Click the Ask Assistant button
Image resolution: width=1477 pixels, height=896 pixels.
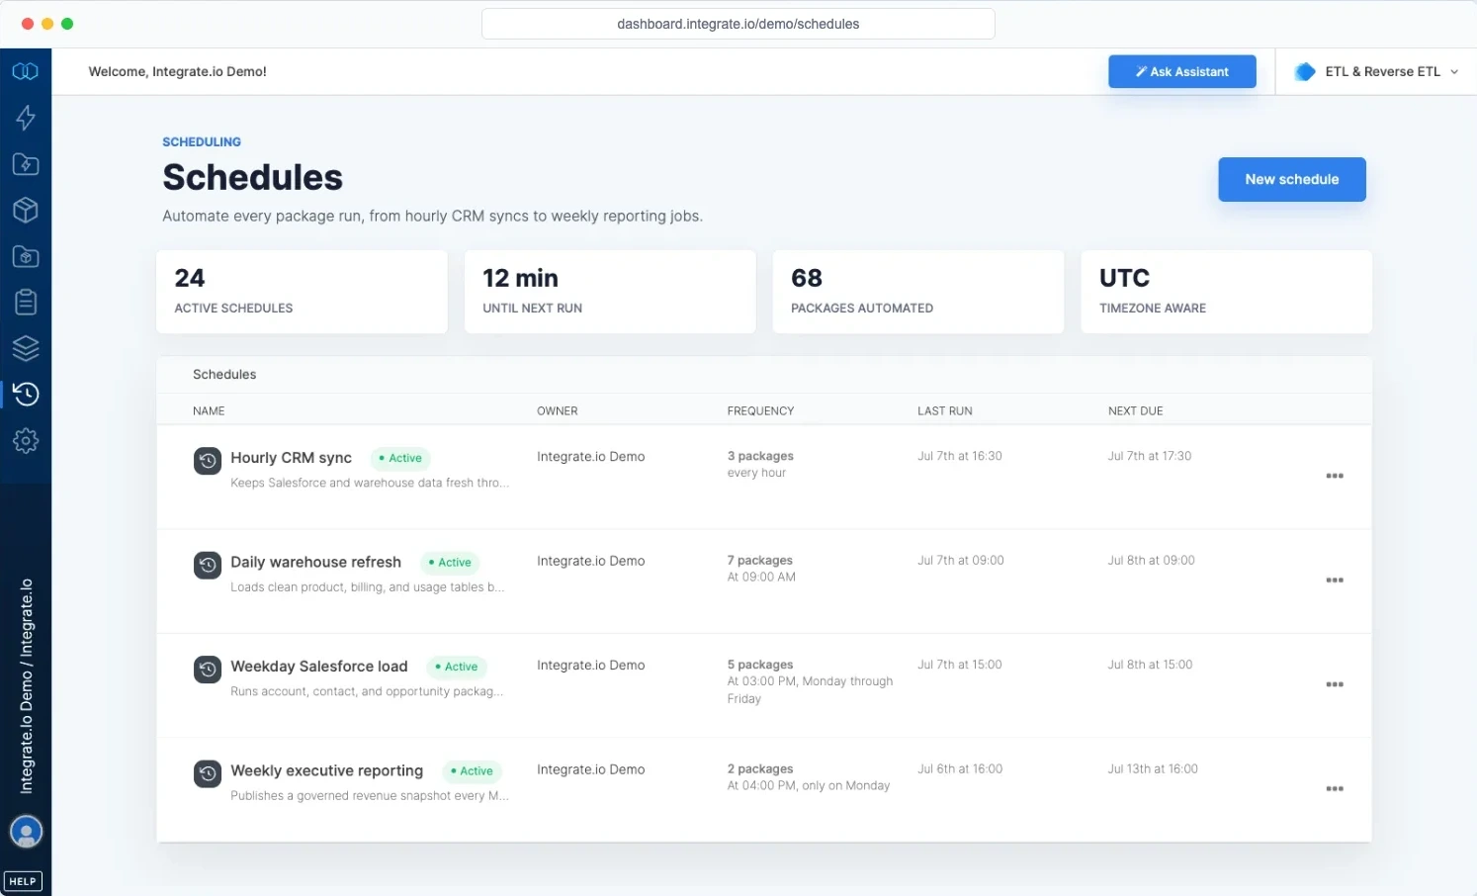(1182, 71)
